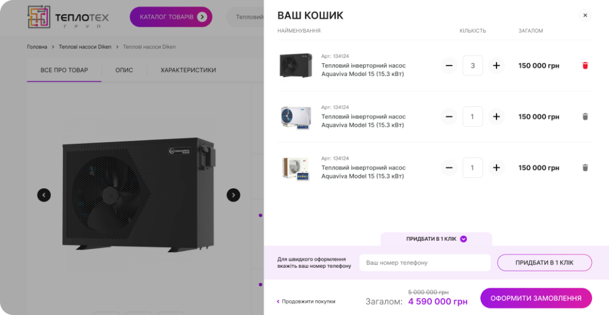This screenshot has width=609, height=315.
Task: Click the Оформити замовлення button
Action: coord(536,298)
